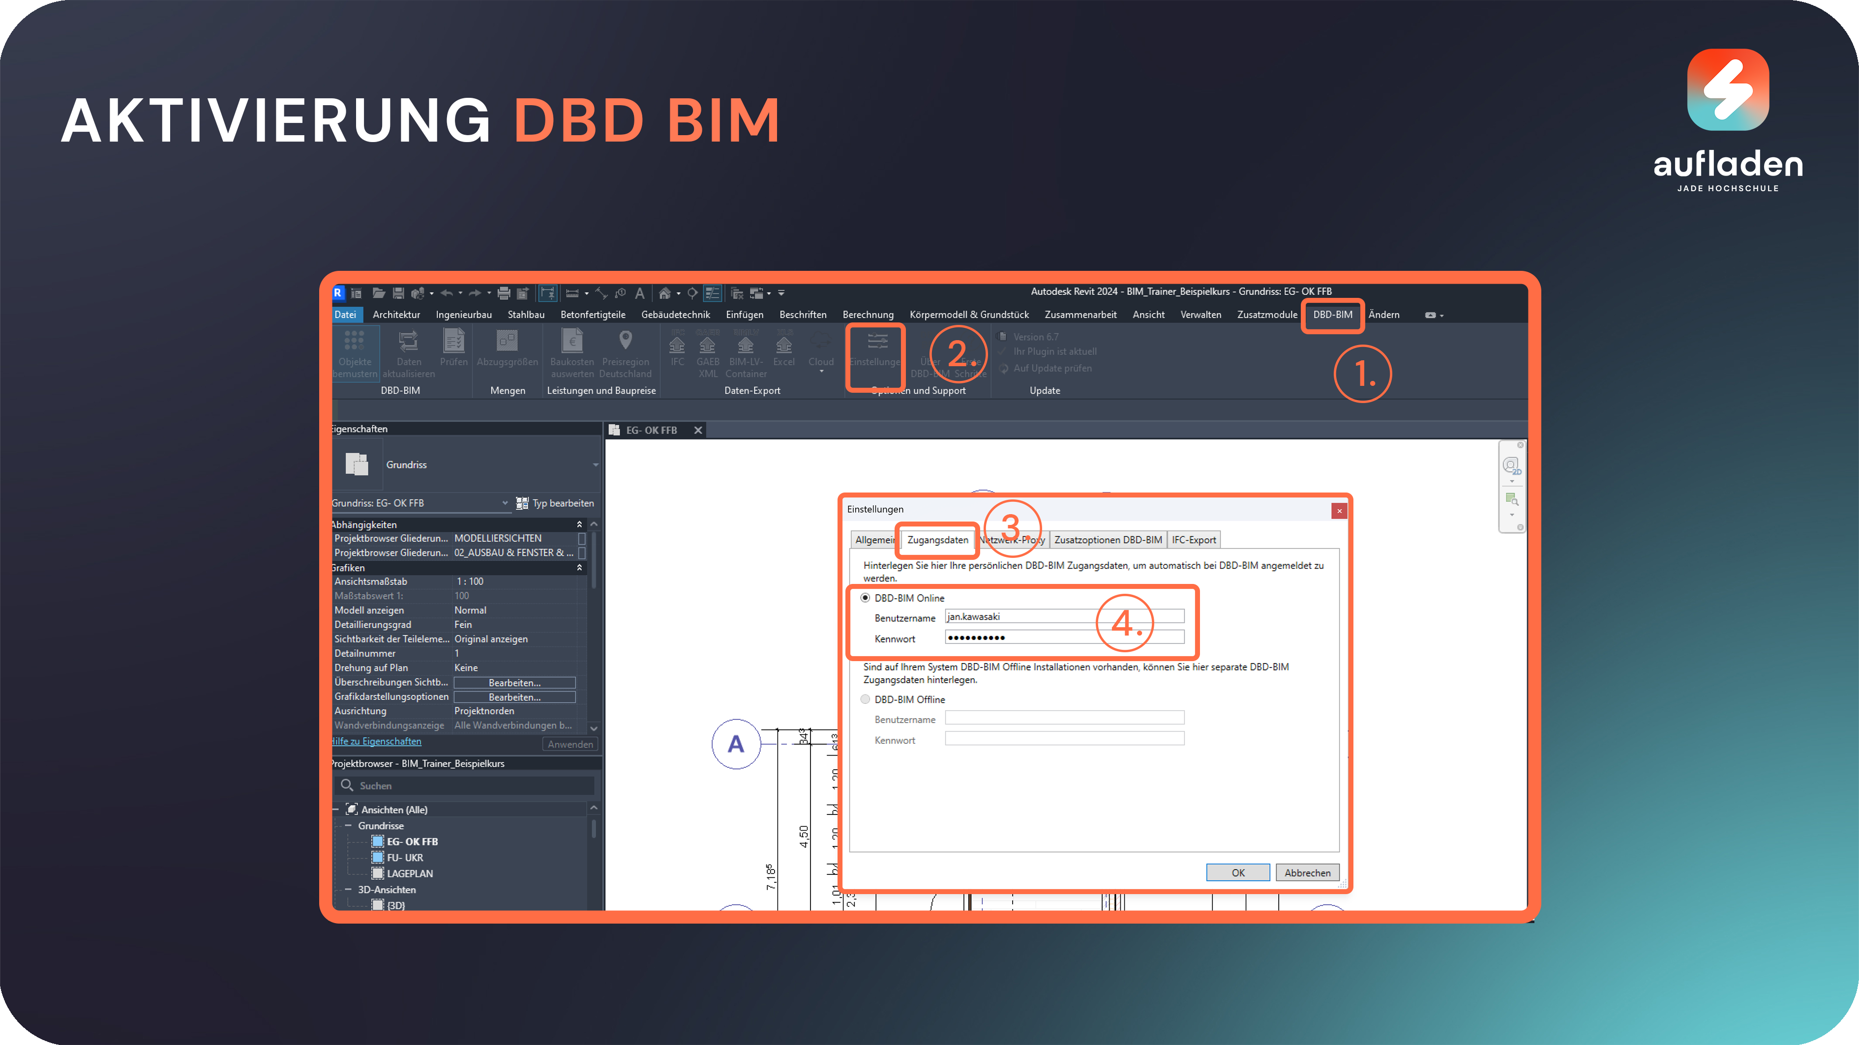Viewport: 1859px width, 1045px height.
Task: Toggle checkbox beside 02_AUSBAU & FENSTER row
Action: point(582,553)
